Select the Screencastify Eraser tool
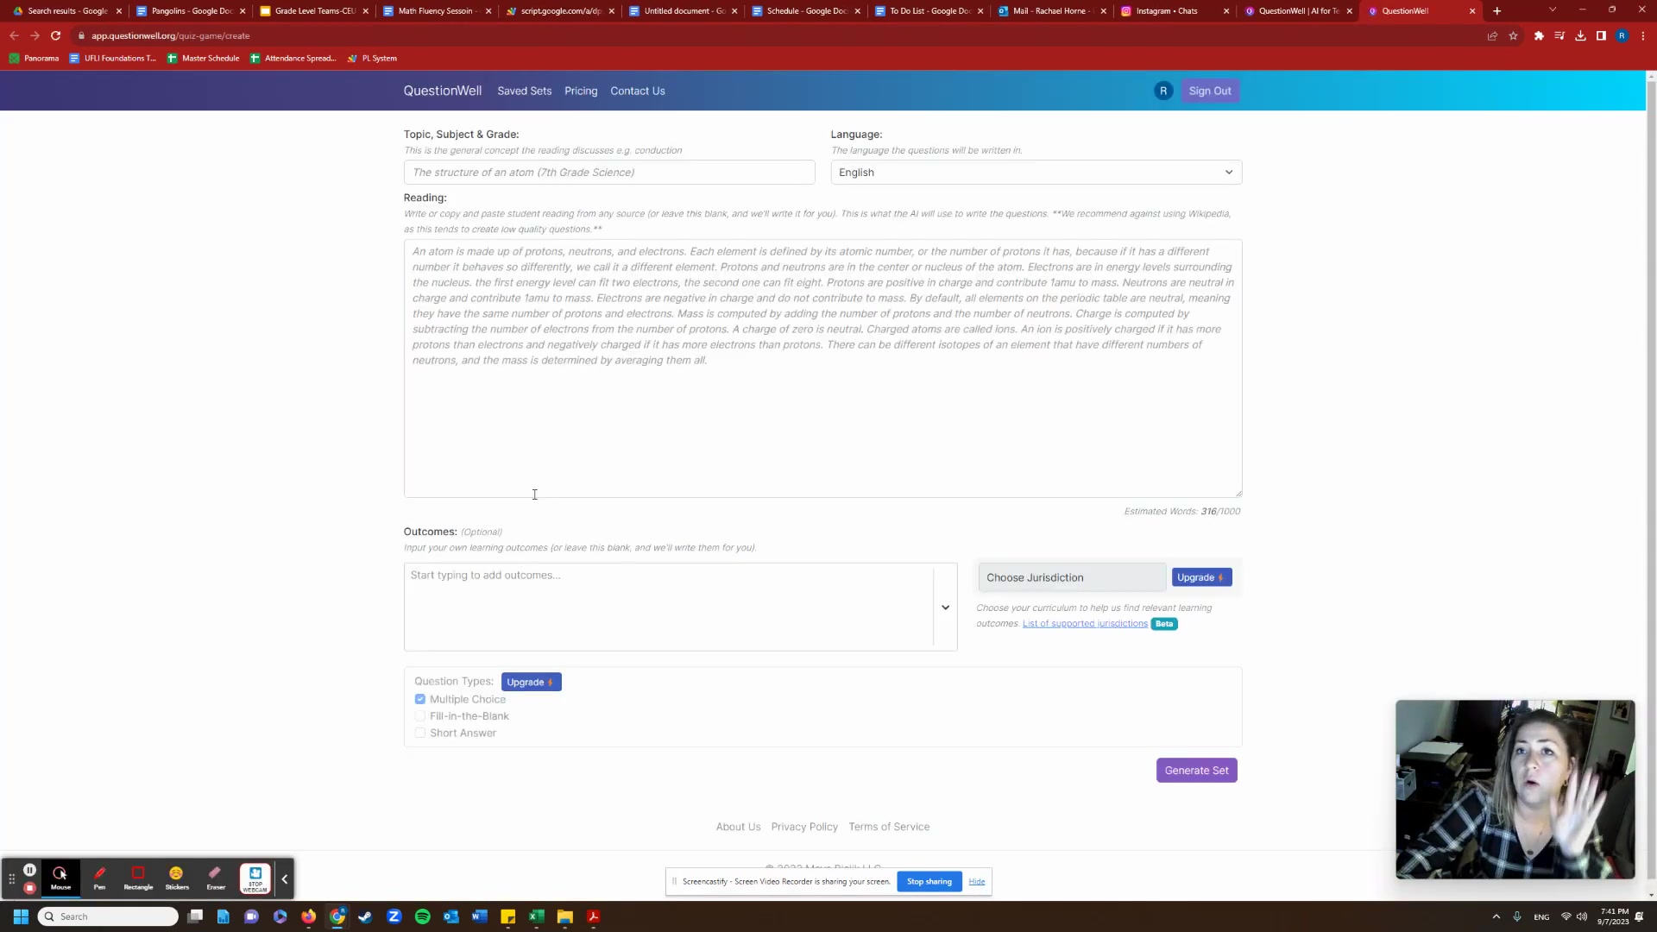The image size is (1657, 932). point(216,878)
